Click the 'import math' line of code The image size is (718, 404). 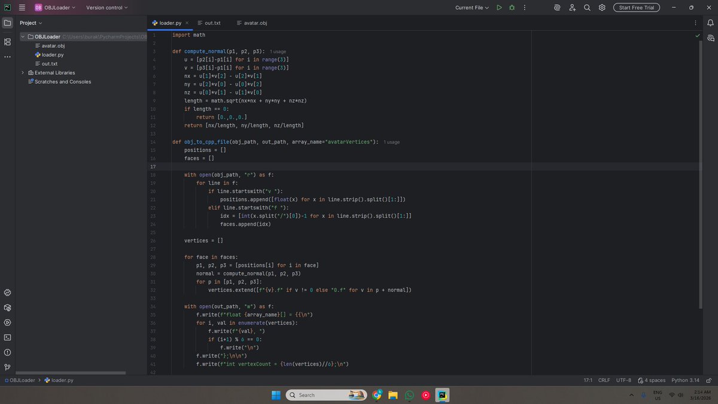tap(188, 35)
